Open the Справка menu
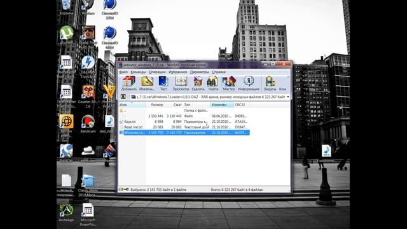 [x=219, y=72]
